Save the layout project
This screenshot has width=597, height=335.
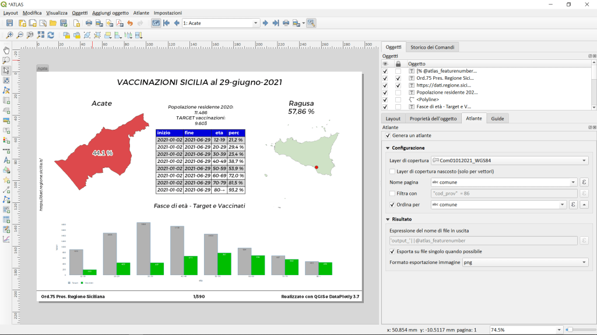9,23
